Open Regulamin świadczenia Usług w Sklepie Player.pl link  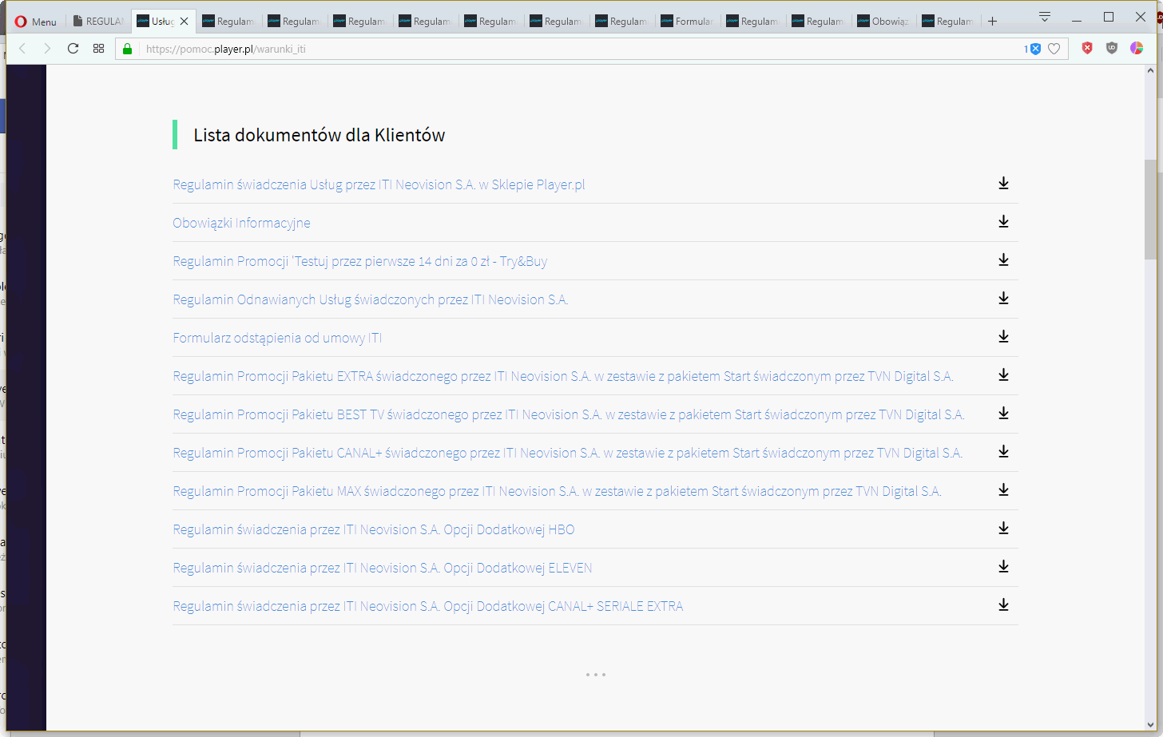tap(379, 184)
